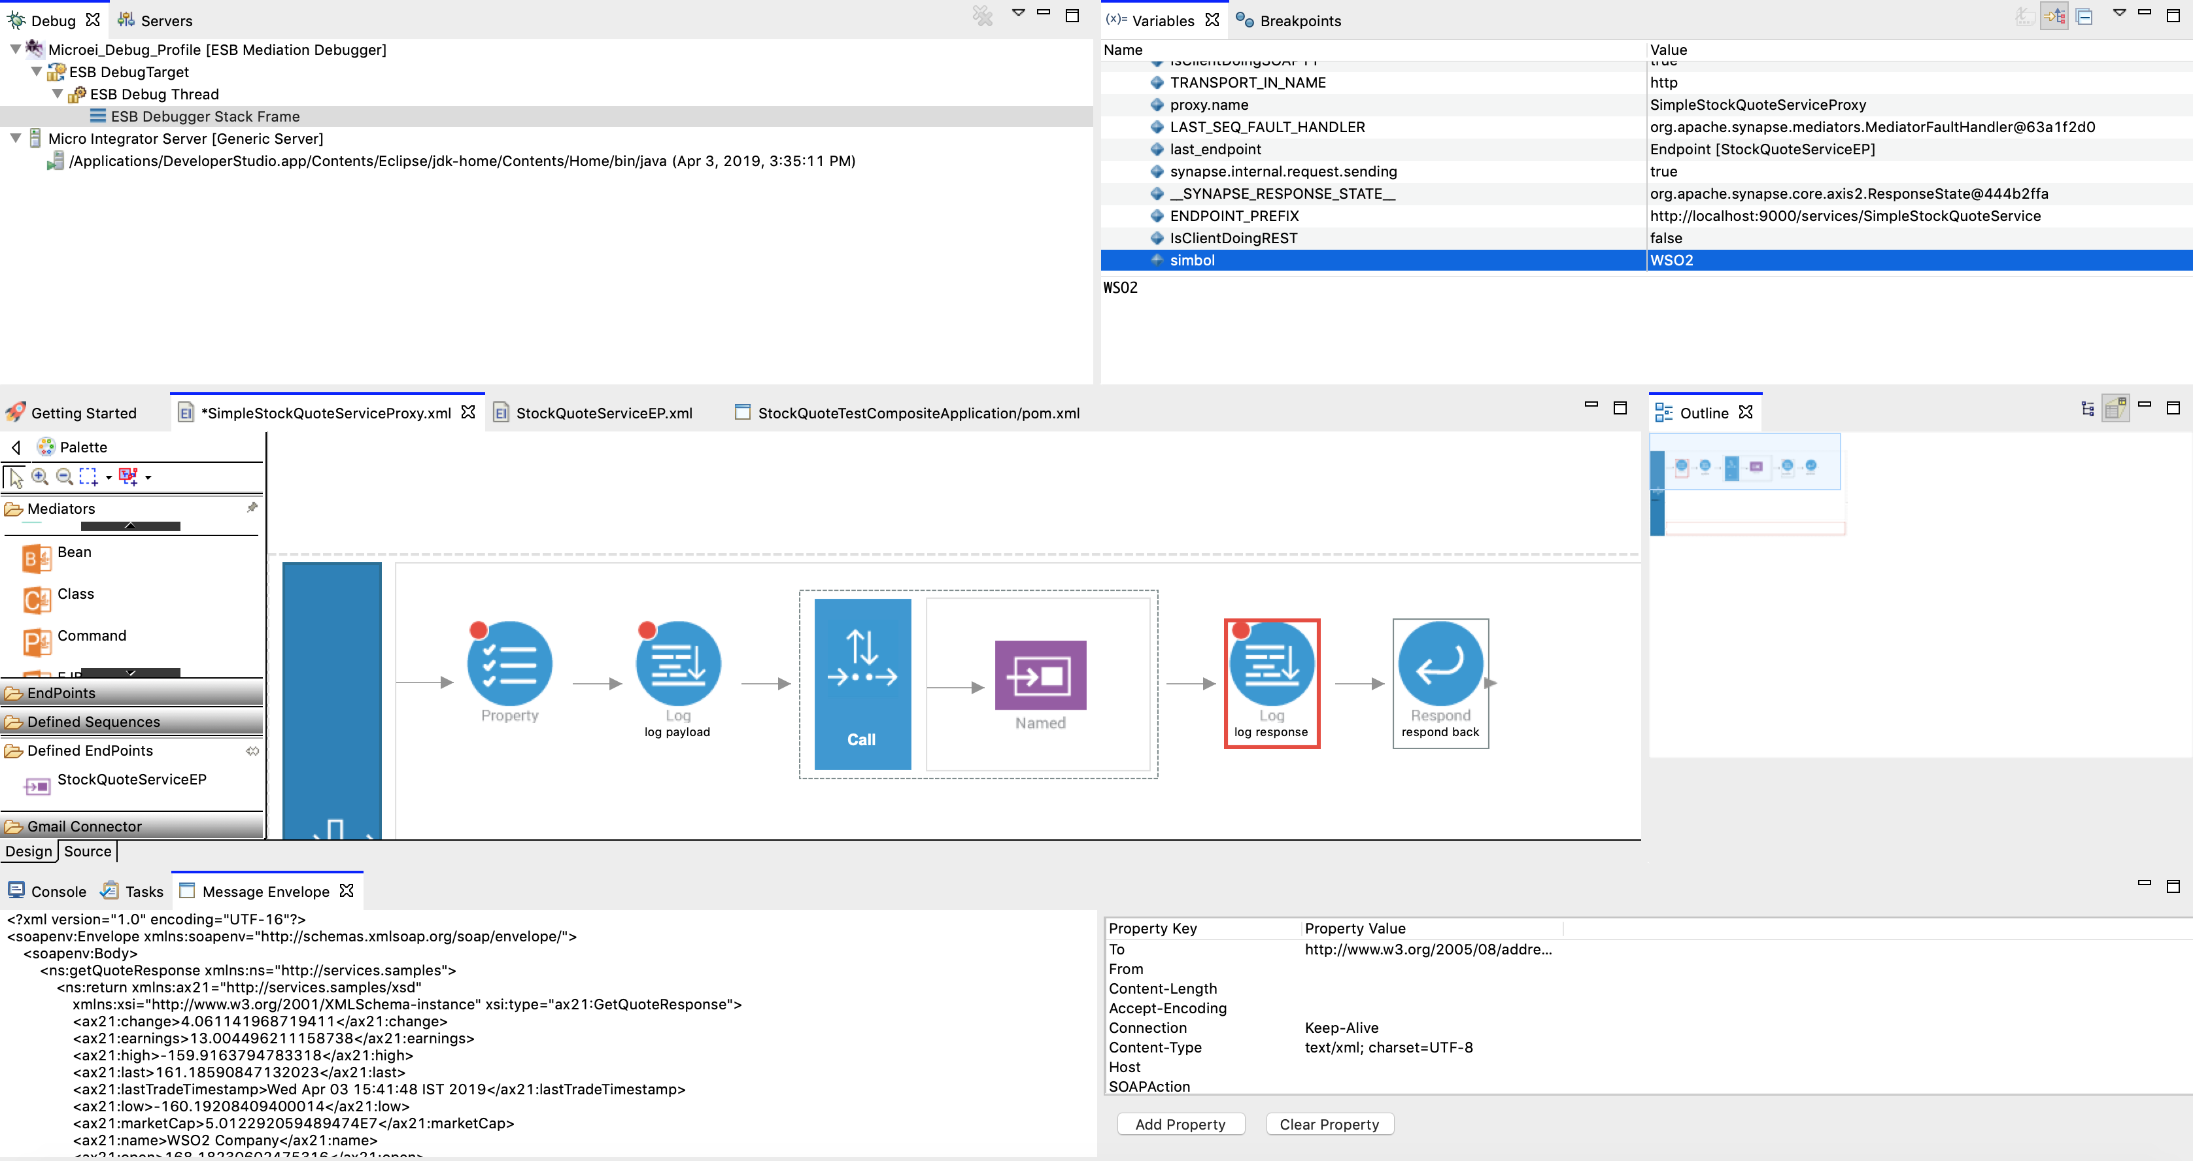Screen dimensions: 2193x1161
Task: Expand the Gmail Connector palette drawer
Action: 132,826
